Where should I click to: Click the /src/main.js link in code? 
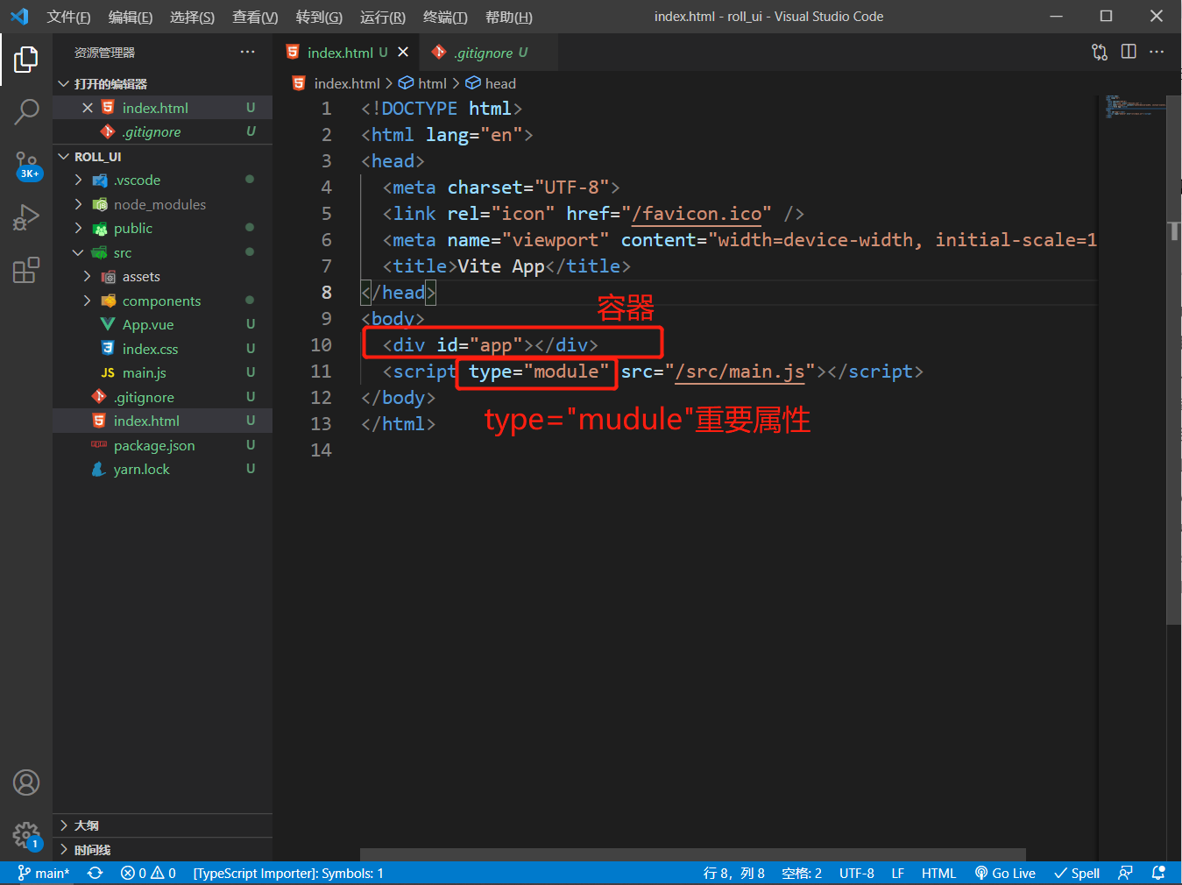click(x=740, y=372)
